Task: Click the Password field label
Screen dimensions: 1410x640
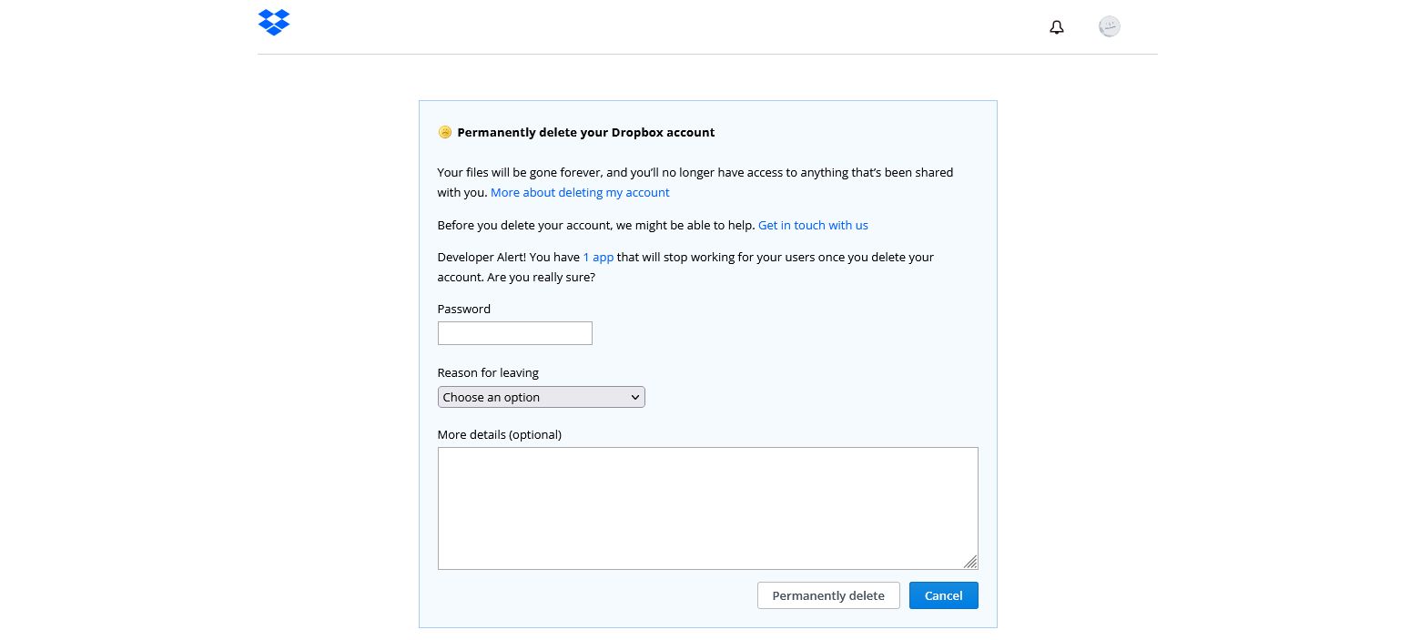Action: point(463,309)
